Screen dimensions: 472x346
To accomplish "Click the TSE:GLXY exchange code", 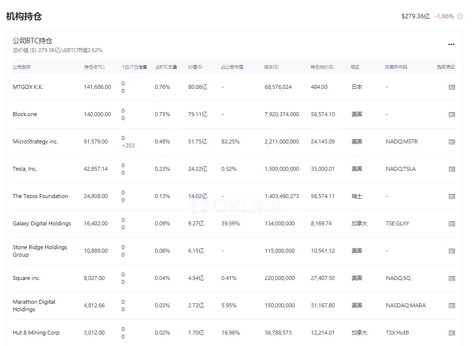I will [397, 223].
